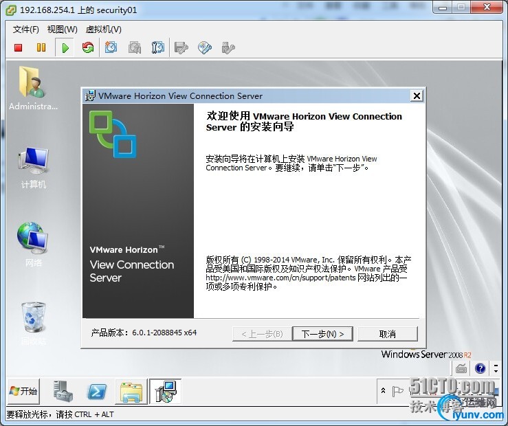Image resolution: width=508 pixels, height=426 pixels.
Task: Click the disabled < 上一步(B) button
Action: 262,334
